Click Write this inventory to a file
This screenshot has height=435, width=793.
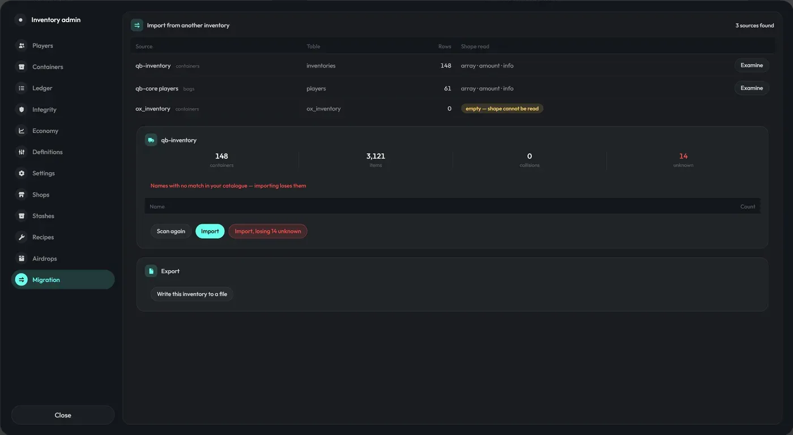pyautogui.click(x=192, y=294)
